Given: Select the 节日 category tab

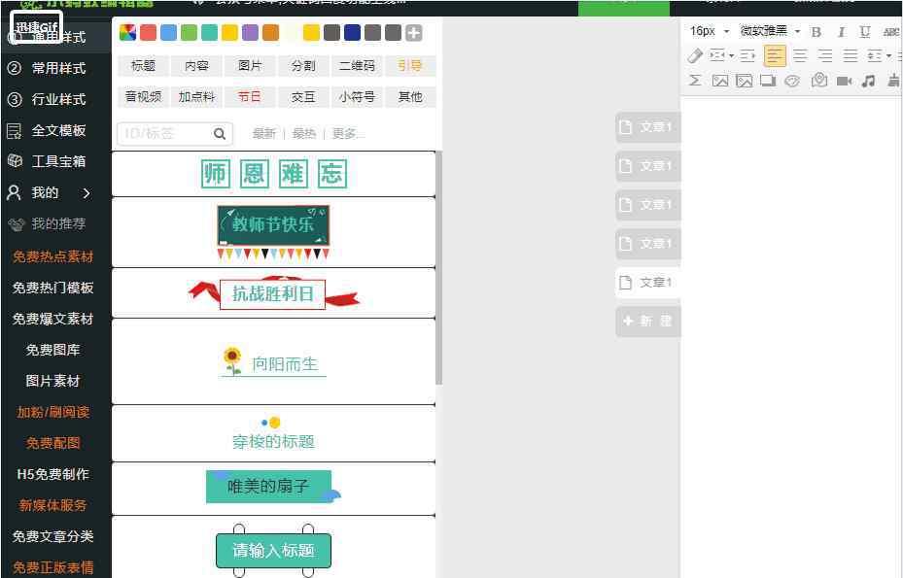Looking at the screenshot, I should (x=250, y=97).
